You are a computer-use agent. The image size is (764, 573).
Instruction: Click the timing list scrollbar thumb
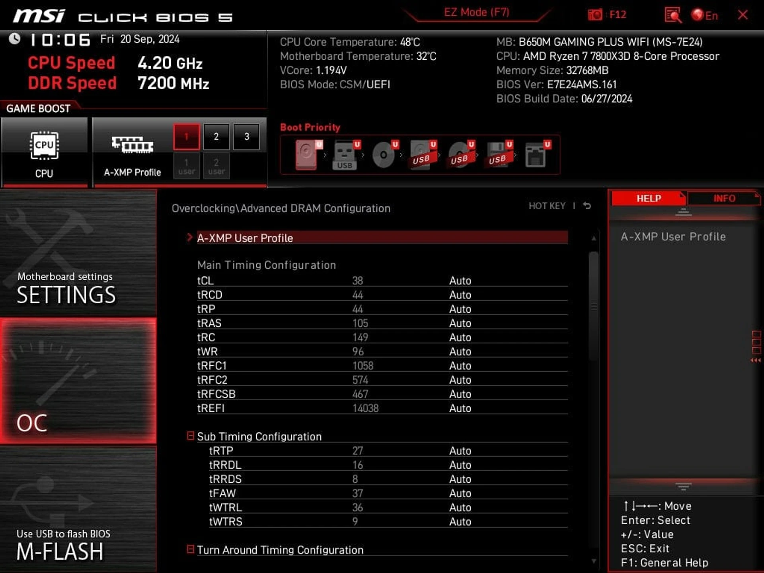[594, 306]
